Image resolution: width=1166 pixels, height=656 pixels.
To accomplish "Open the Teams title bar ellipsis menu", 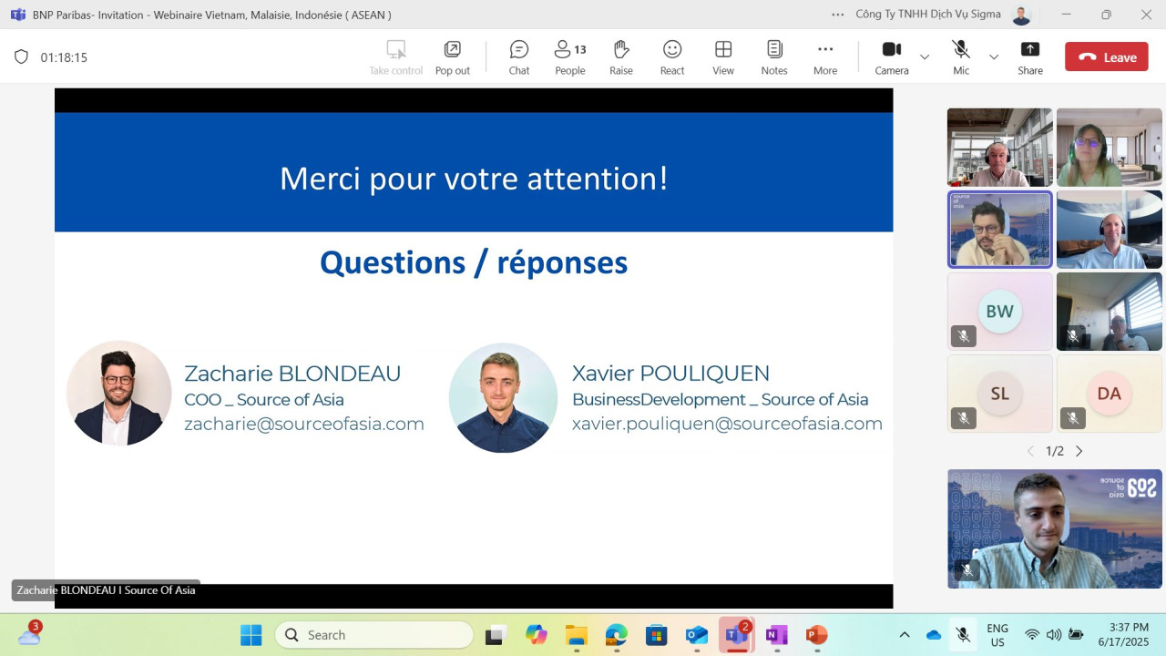I will pos(838,15).
